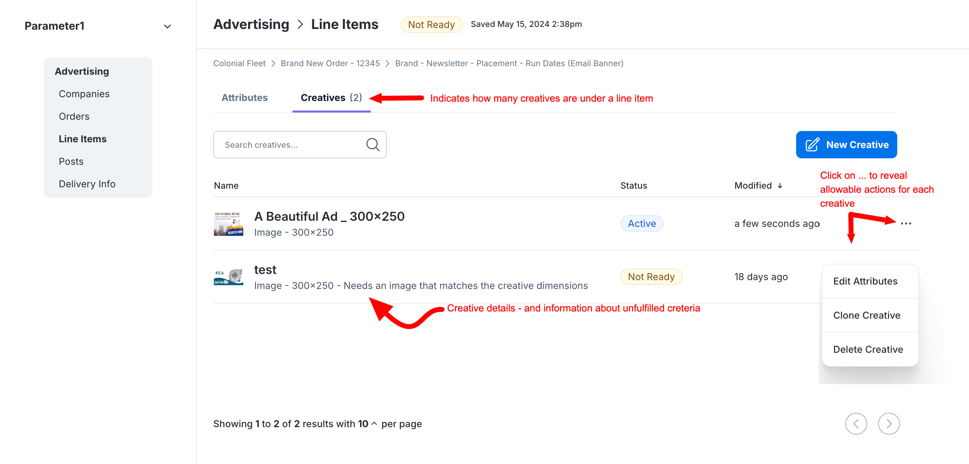Viewport: 969px width, 464px height.
Task: Open Colonial Fleet breadcrumb link
Action: 239,63
